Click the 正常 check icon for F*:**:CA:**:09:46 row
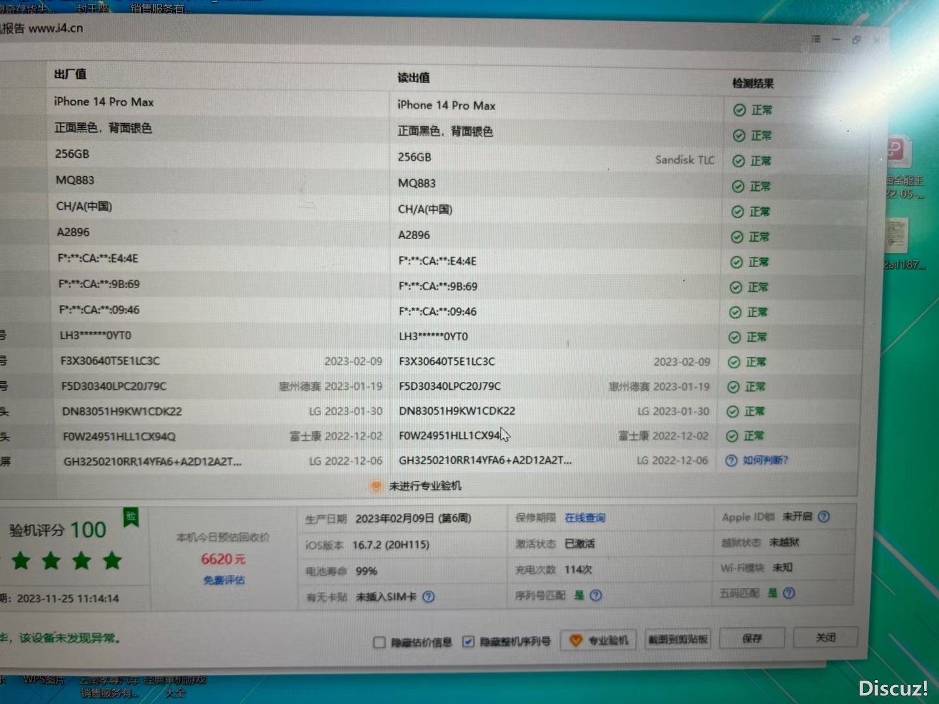Screen dimensions: 939x704 coord(735,312)
